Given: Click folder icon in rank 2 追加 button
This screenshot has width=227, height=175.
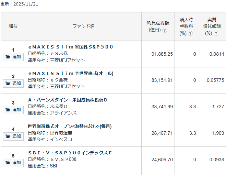Looking at the screenshot, I should click(8, 83).
